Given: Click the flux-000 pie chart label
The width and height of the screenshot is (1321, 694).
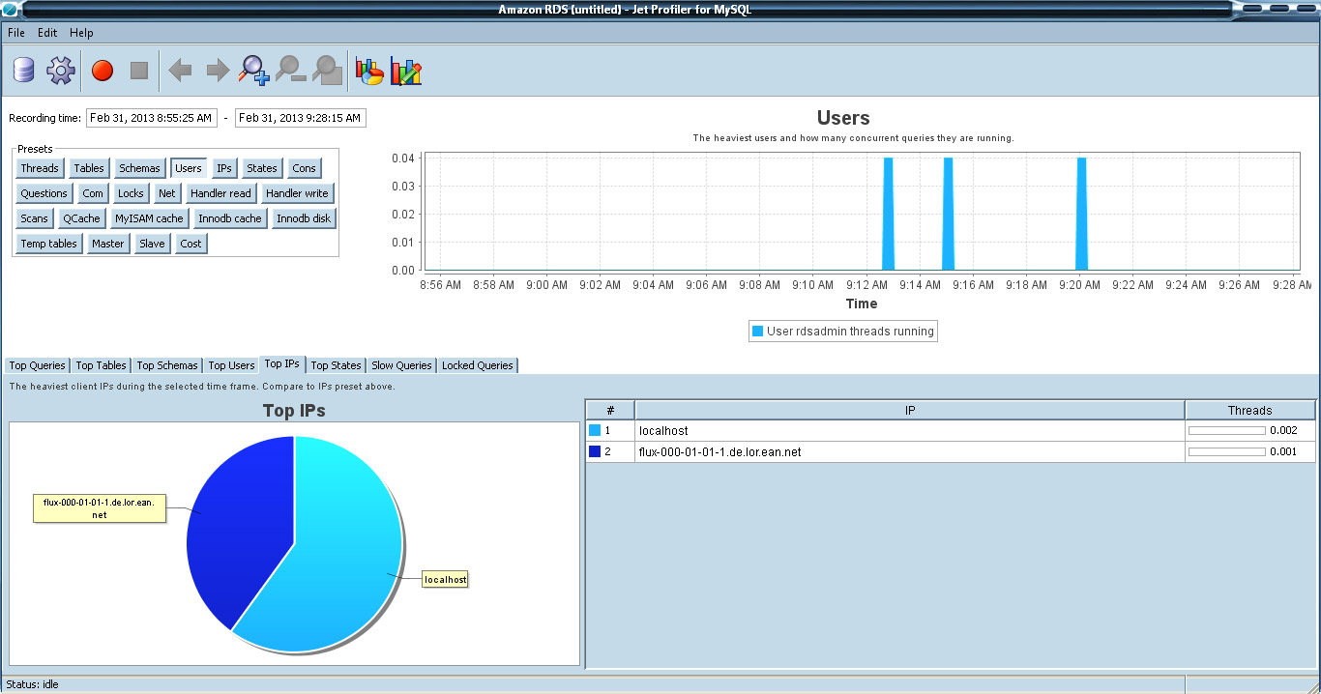Looking at the screenshot, I should click(100, 508).
